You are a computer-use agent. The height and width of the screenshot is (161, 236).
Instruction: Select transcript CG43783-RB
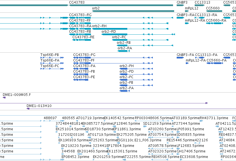tap(80, 32)
